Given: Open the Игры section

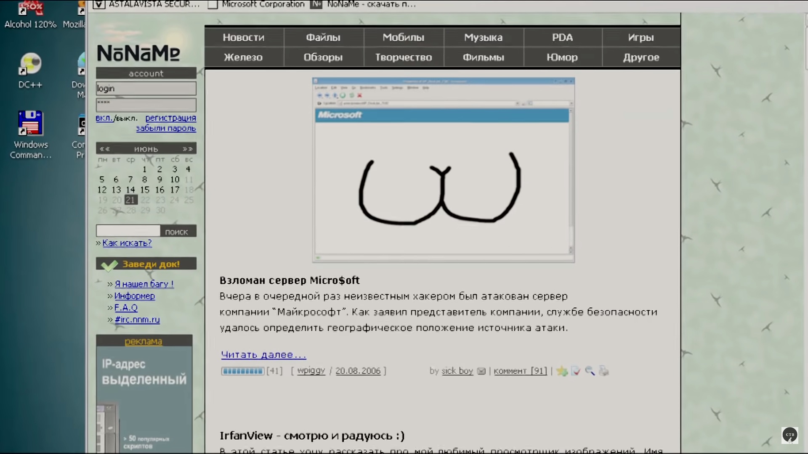Looking at the screenshot, I should coord(641,37).
